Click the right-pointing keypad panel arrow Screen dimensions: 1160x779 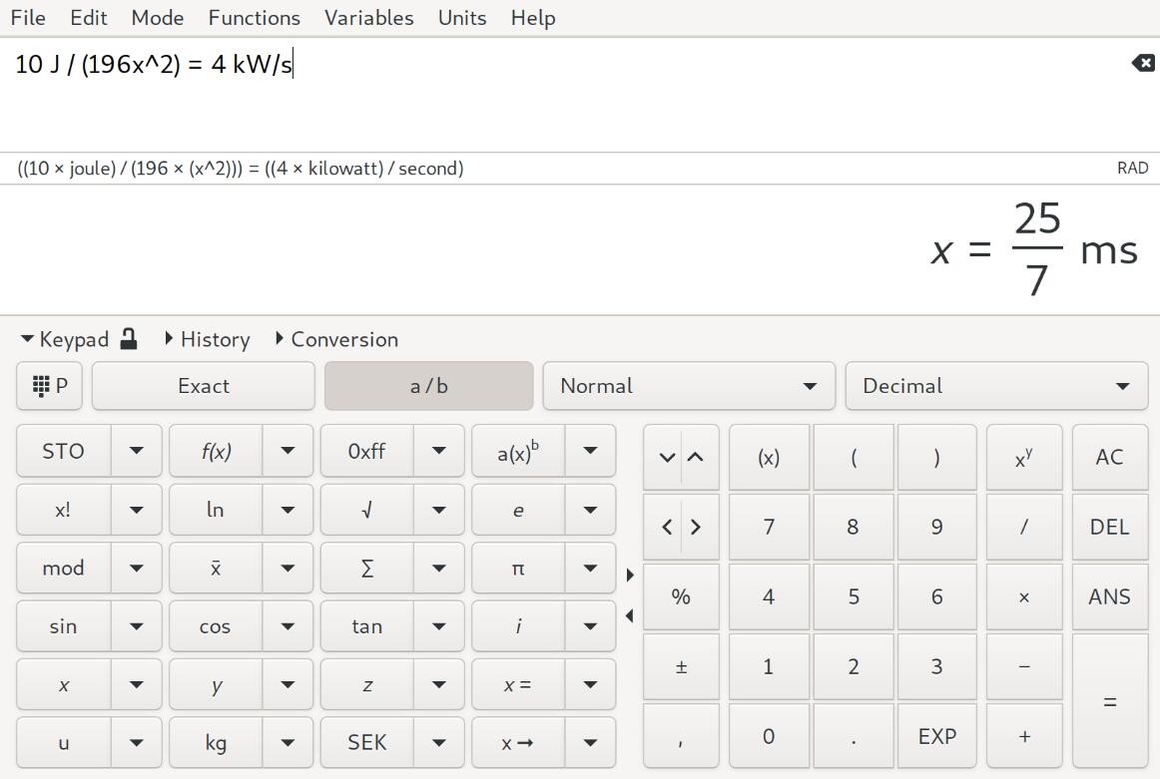[630, 575]
